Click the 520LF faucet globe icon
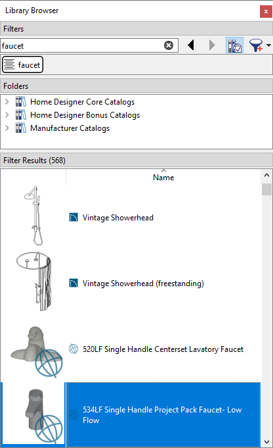Viewport: 273px width, 448px height. (x=73, y=349)
